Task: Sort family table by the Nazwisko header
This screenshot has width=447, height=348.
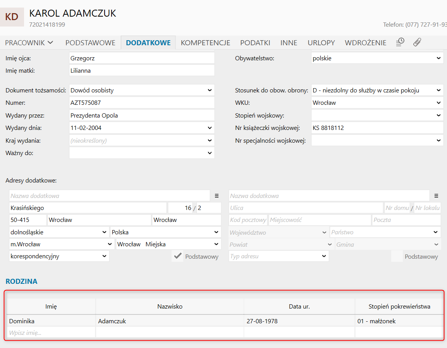Action: pos(170,307)
